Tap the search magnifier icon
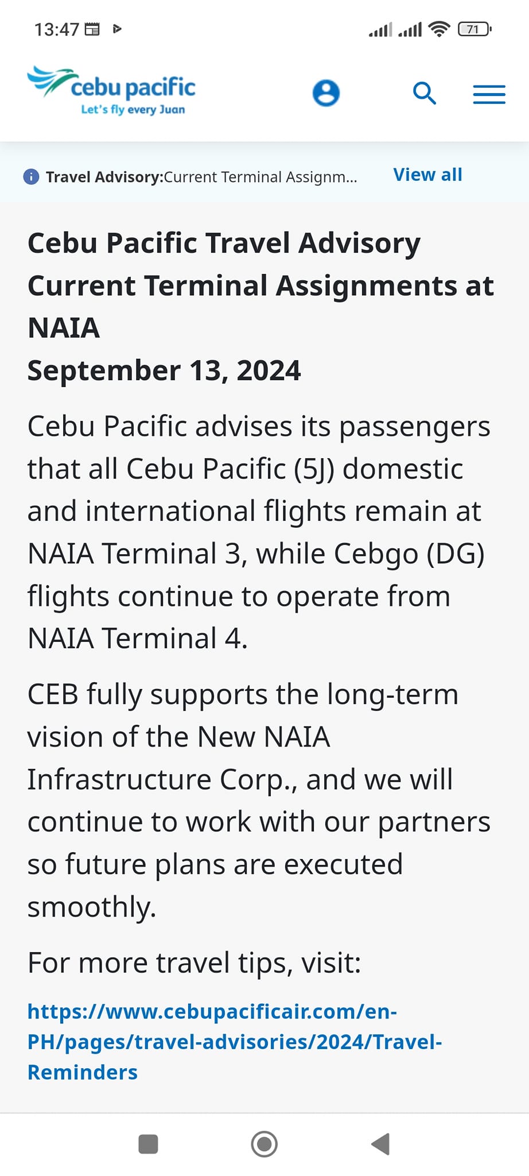 click(425, 93)
